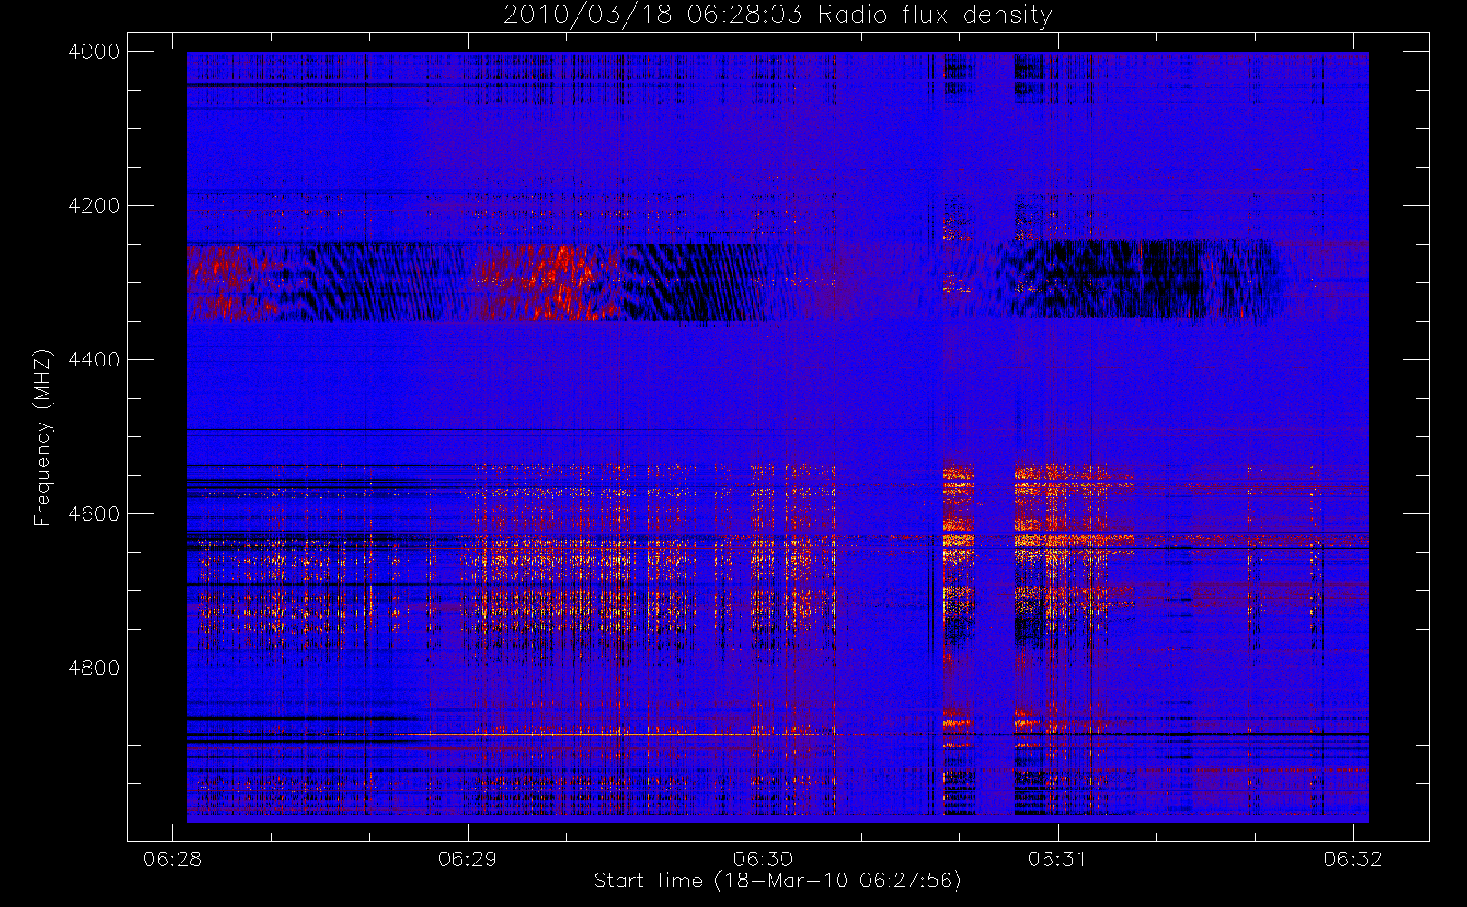
Task: Click the 06:28 time tick label
Action: click(x=172, y=859)
